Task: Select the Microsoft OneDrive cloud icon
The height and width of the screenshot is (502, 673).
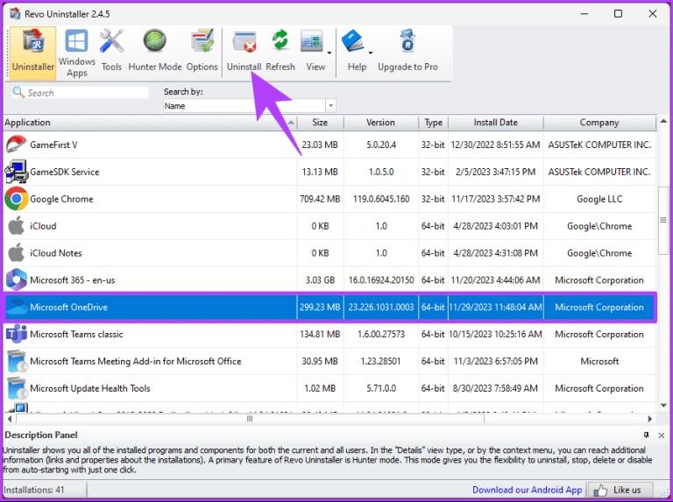Action: pos(17,307)
